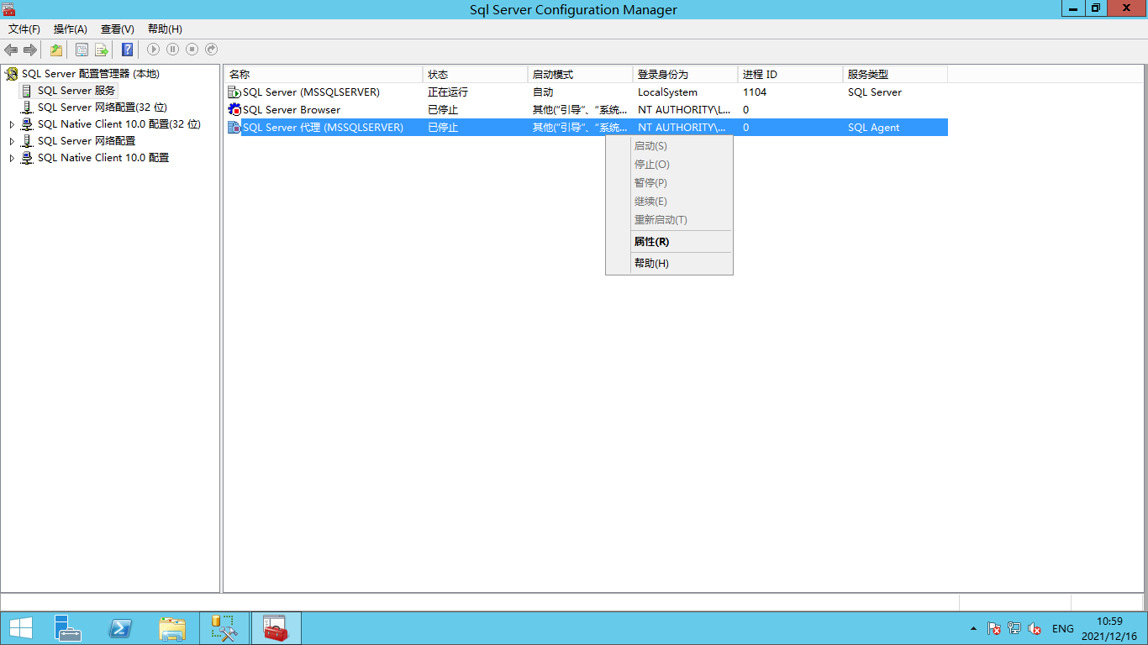Click the Properties toolbar icon

(82, 50)
